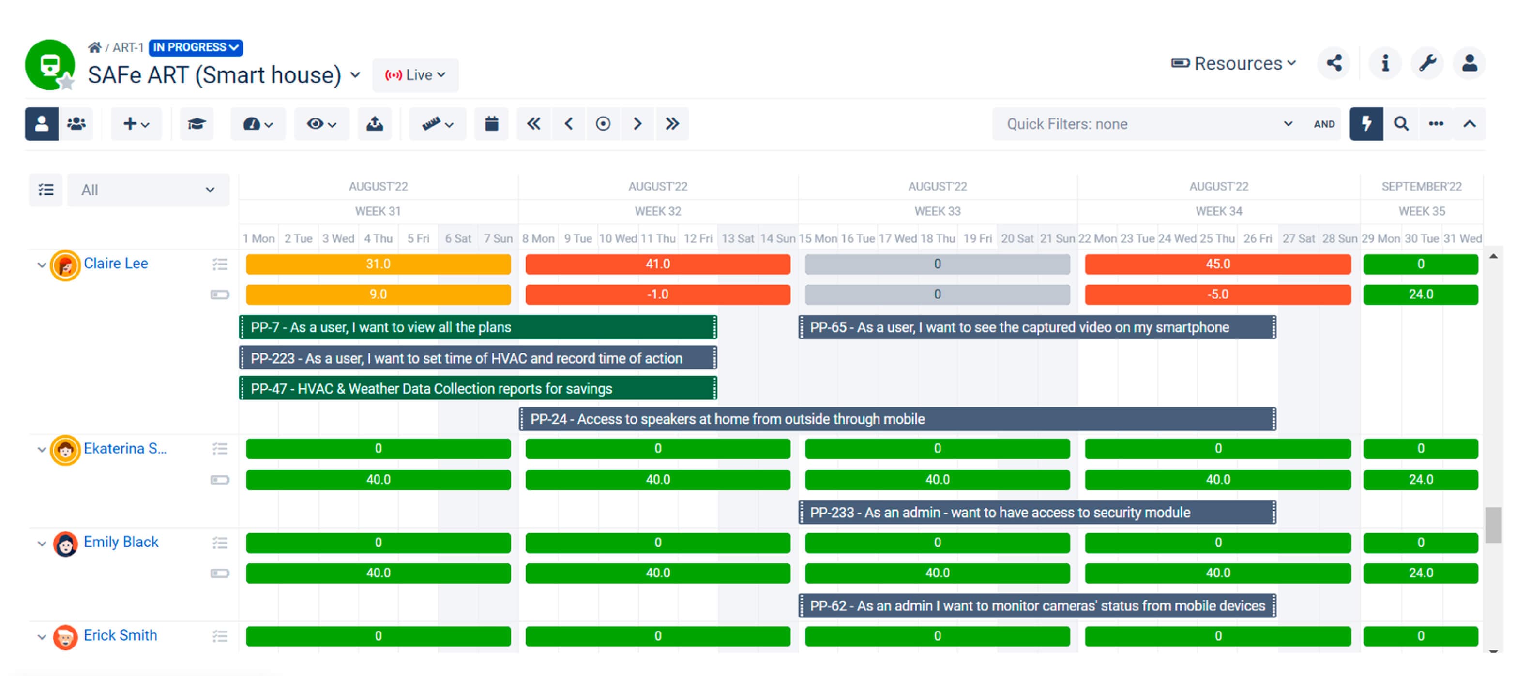Center timeline on today target icon

[603, 123]
